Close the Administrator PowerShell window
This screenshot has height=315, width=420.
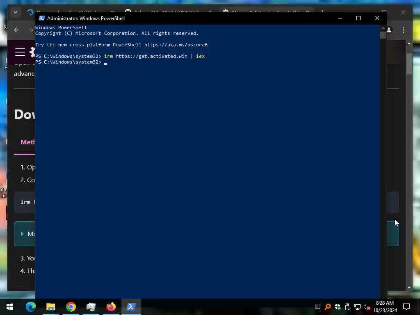(x=377, y=18)
